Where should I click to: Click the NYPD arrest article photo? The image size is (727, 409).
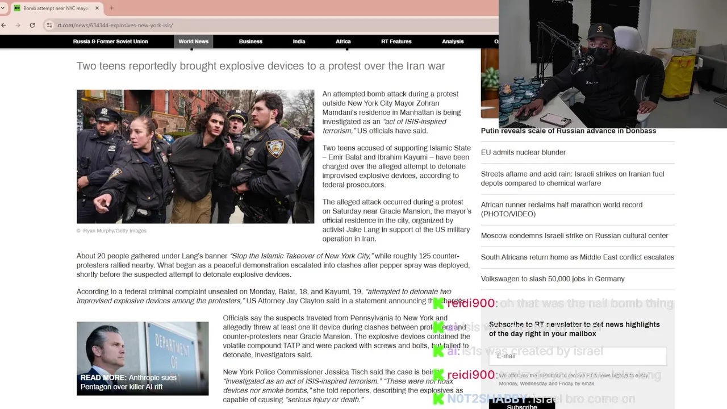[x=195, y=156]
